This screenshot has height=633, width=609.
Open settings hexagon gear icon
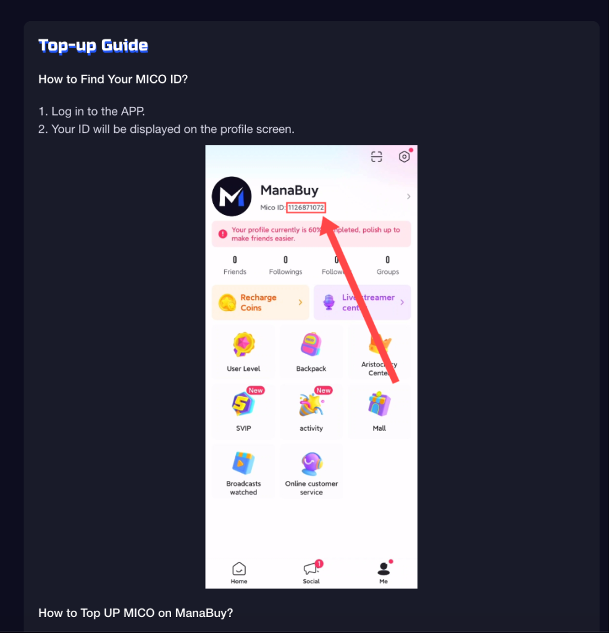tap(404, 156)
